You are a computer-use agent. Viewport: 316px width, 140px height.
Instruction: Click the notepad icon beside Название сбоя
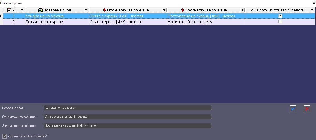[x=40, y=10]
